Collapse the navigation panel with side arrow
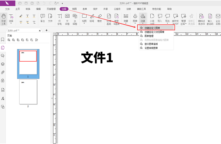The width and height of the screenshot is (221, 144). (x=52, y=98)
